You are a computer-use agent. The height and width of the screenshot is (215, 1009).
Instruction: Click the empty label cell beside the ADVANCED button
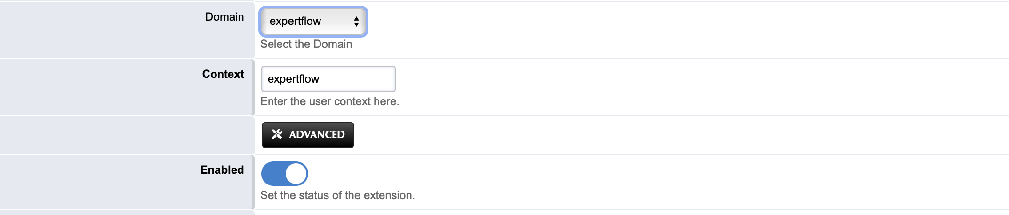pyautogui.click(x=126, y=135)
